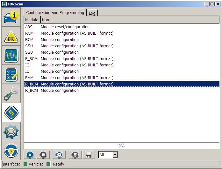
Task: Open the tests checklist section
Action: pos(11,75)
